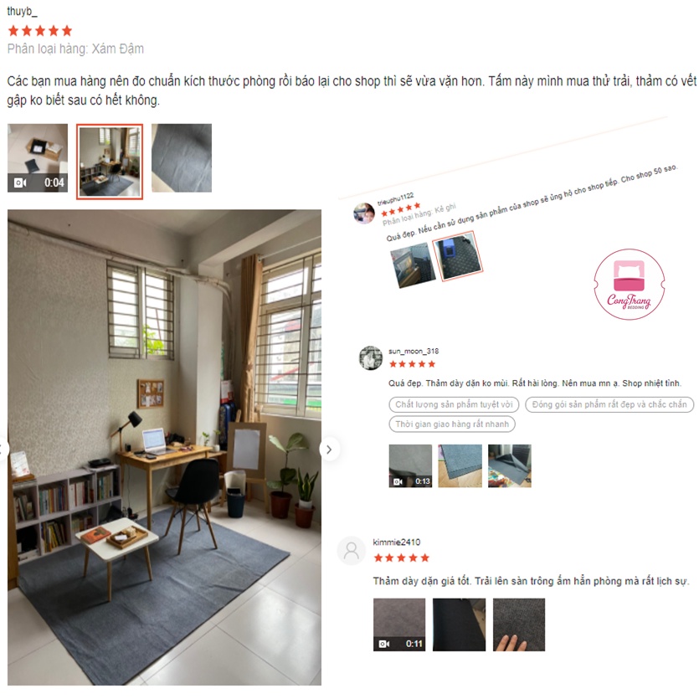Select the highlighted room photo thumbnail
Screen dimensions: 699x699
pyautogui.click(x=110, y=162)
